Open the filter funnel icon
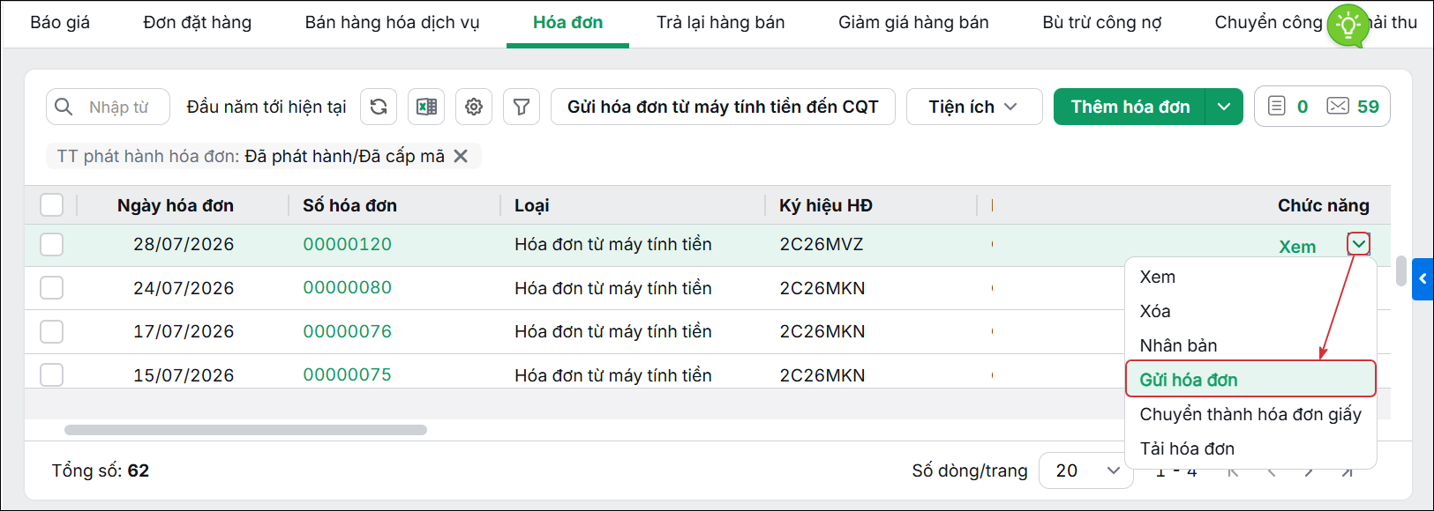The width and height of the screenshot is (1434, 511). coord(522,107)
